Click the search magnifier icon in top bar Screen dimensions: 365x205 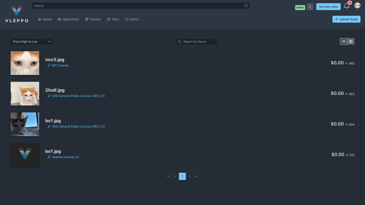[x=246, y=6]
